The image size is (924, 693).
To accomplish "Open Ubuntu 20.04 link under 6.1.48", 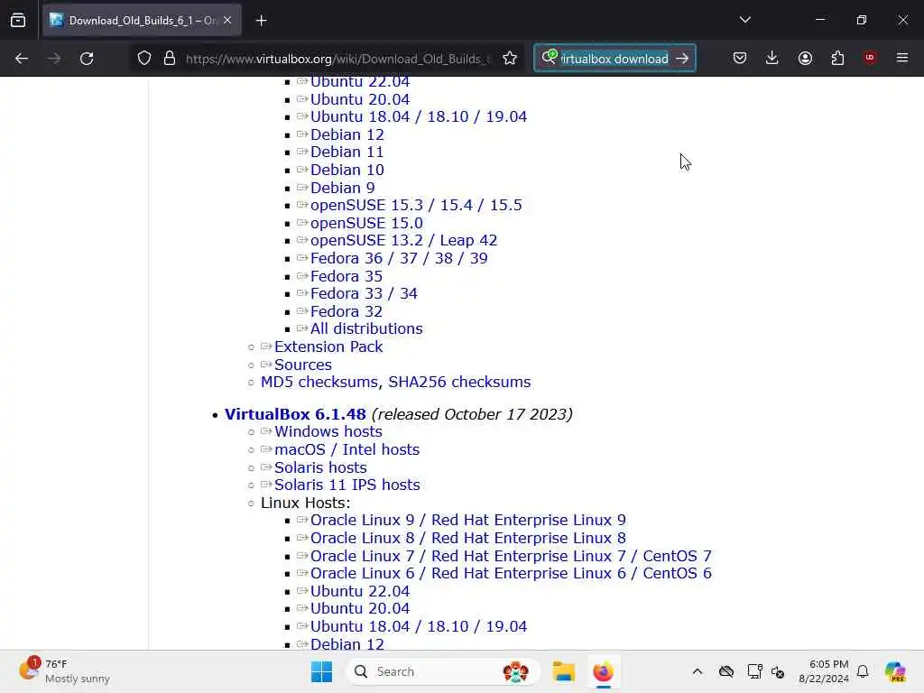I will point(360,609).
